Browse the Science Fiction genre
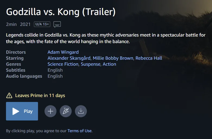This screenshot has width=212, height=139. [x=63, y=64]
